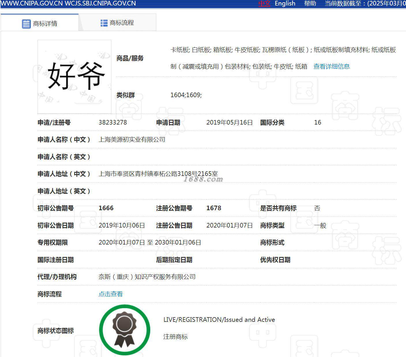Click the 商标状态图标 field label

(56, 330)
